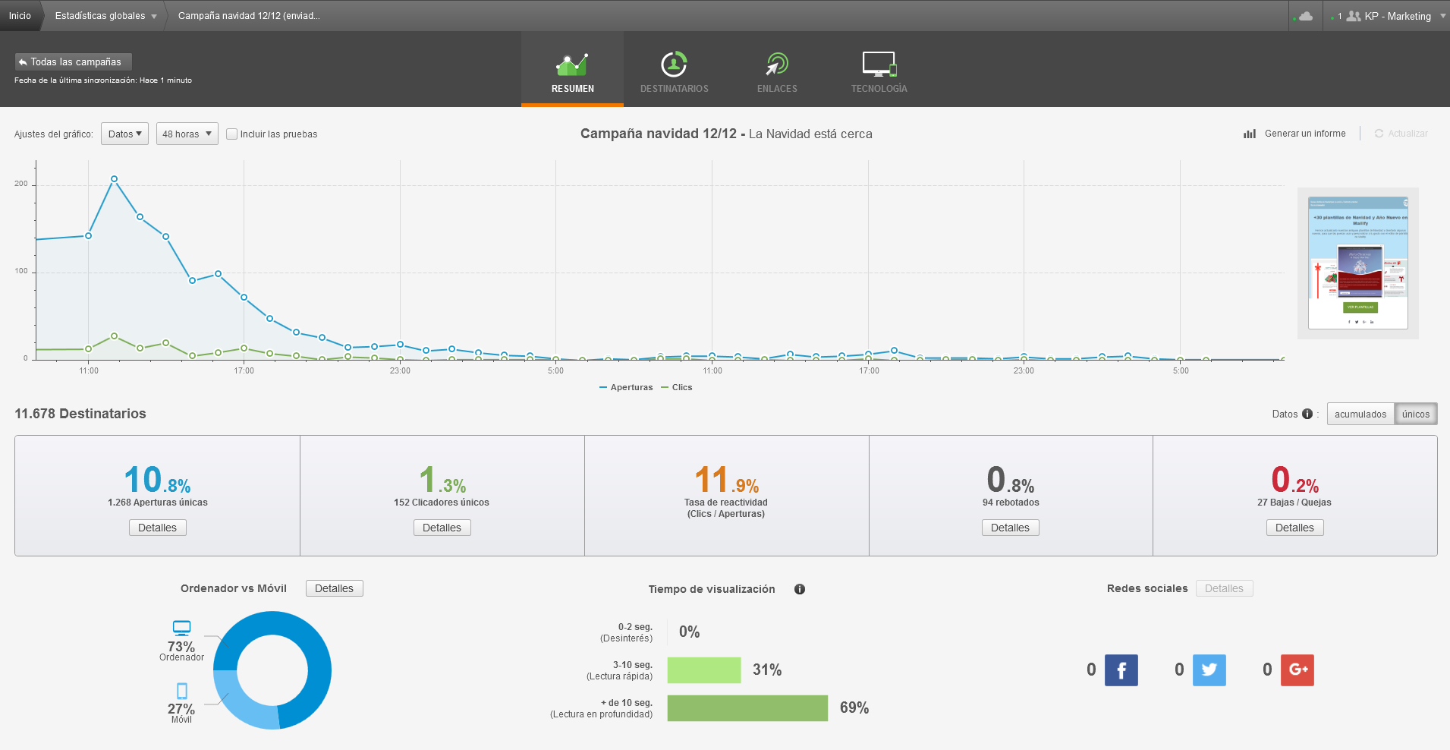Switch data view to acumulados

(1360, 414)
